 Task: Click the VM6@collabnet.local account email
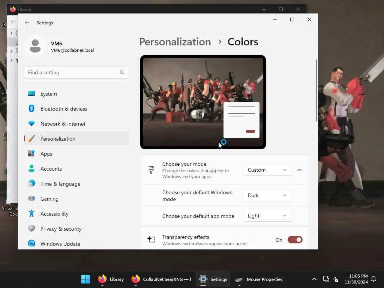click(x=72, y=50)
